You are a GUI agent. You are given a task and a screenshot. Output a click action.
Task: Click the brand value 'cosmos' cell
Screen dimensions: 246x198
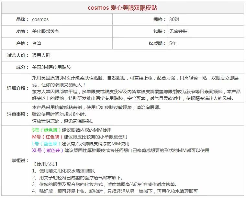[x=40, y=19]
